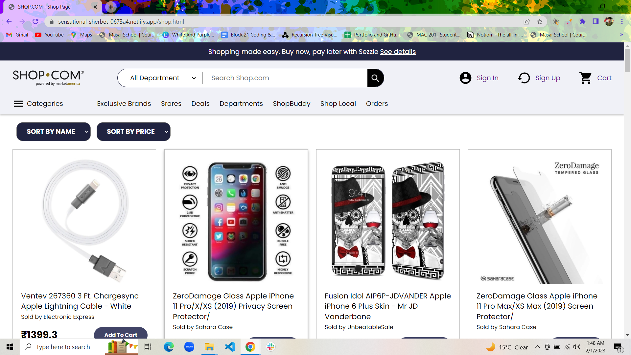Viewport: 631px width, 355px height.
Task: Open the Maps bookmark
Action: pyautogui.click(x=82, y=35)
